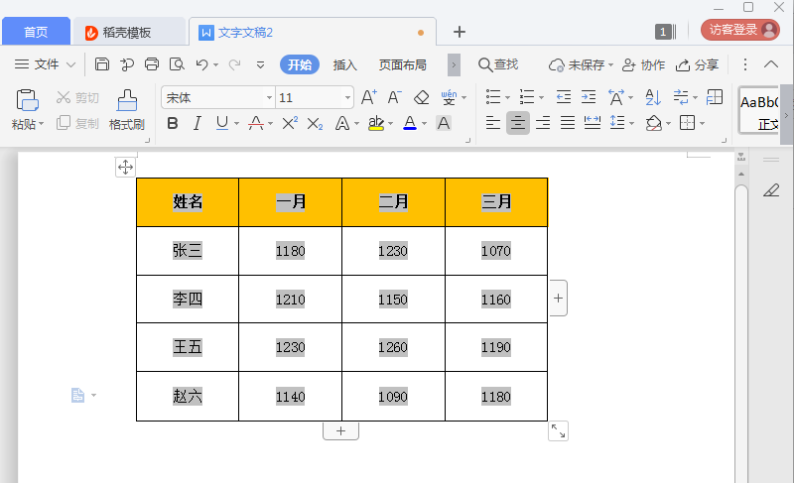The image size is (794, 483).
Task: Expand the 文件 menu dropdown
Action: 47,64
